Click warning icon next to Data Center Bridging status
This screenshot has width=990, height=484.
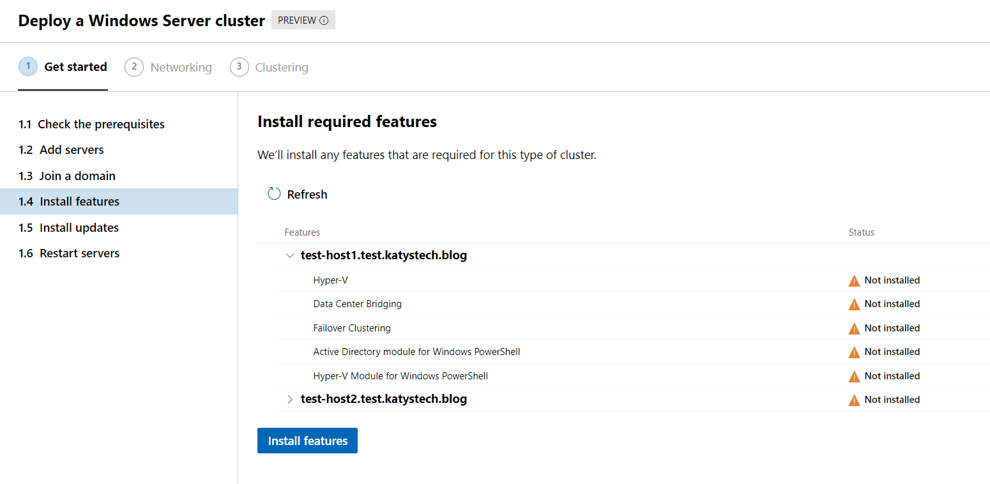tap(854, 305)
